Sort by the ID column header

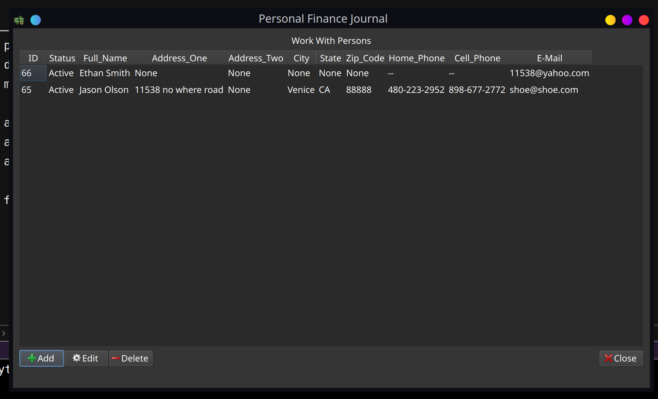coord(33,58)
